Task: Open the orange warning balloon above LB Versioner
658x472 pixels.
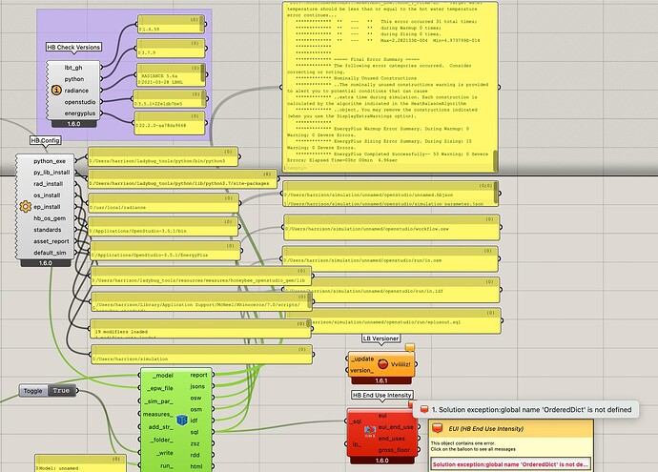Action: (x=410, y=347)
